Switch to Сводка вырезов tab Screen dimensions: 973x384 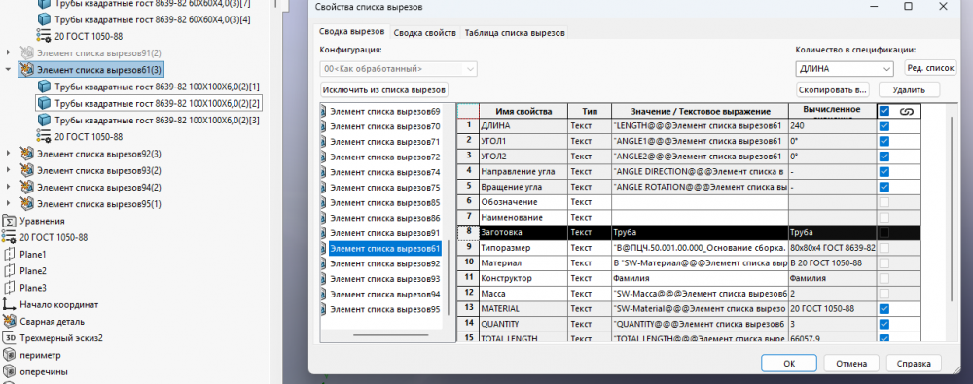point(352,32)
